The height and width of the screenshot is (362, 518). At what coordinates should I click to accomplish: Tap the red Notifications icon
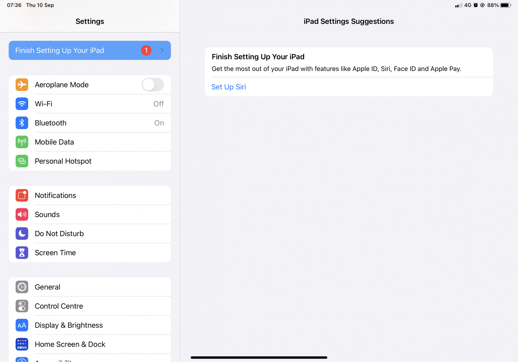coord(22,195)
